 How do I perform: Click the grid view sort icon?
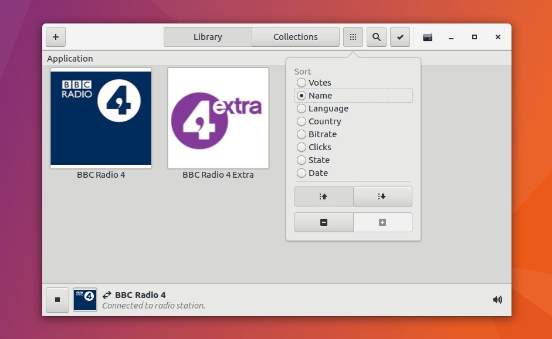tap(353, 36)
